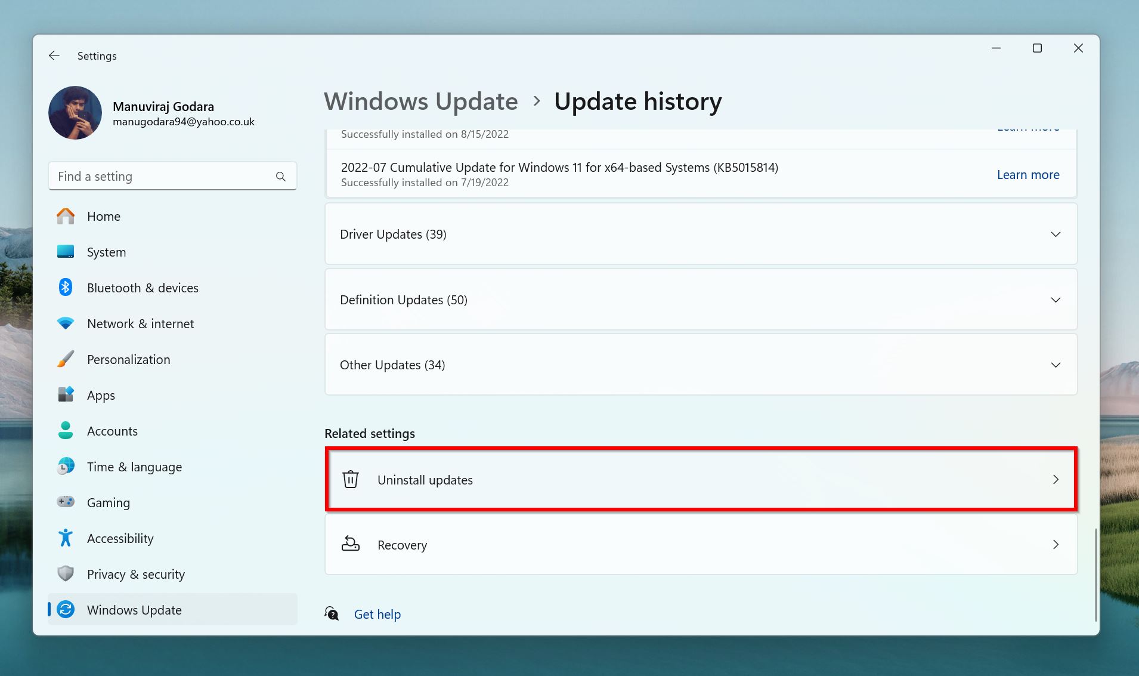Click the Time & language globe icon

66,467
